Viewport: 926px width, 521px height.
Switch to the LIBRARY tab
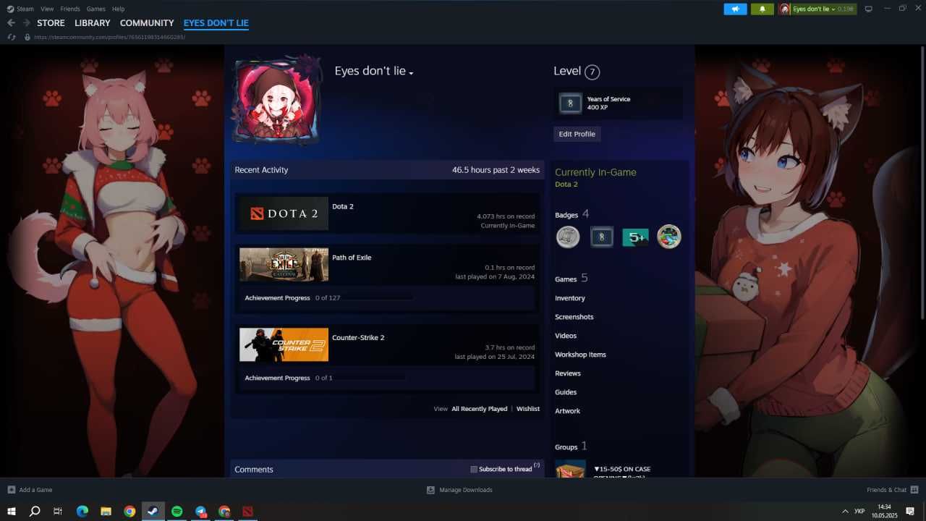tap(93, 23)
